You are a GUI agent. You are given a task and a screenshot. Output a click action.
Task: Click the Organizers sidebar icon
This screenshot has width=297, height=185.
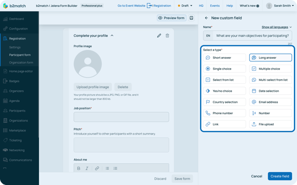pos(5,91)
